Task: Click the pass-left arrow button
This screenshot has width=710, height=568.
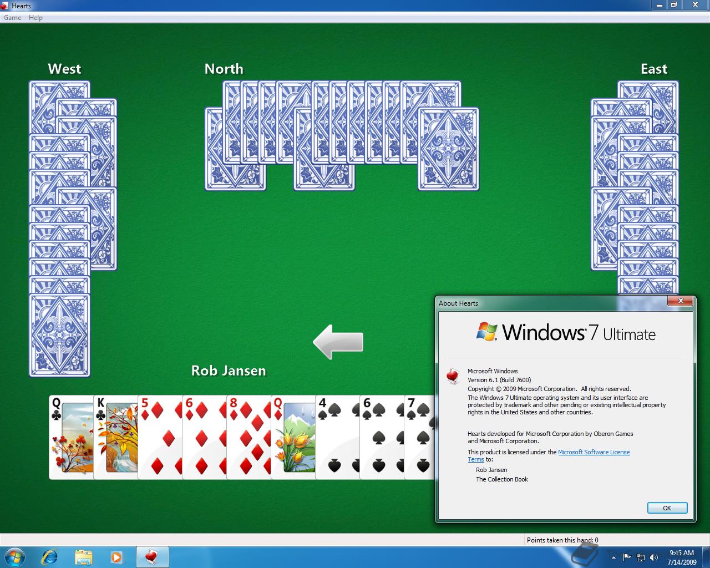Action: point(338,342)
